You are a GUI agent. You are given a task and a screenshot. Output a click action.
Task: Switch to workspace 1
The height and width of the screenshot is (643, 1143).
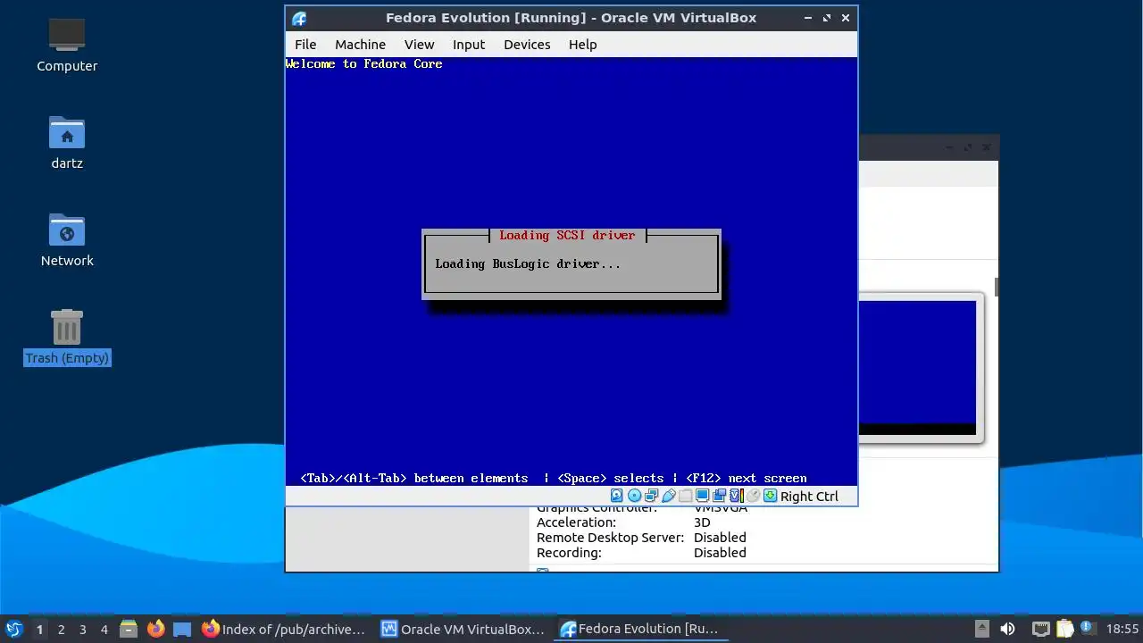39,629
